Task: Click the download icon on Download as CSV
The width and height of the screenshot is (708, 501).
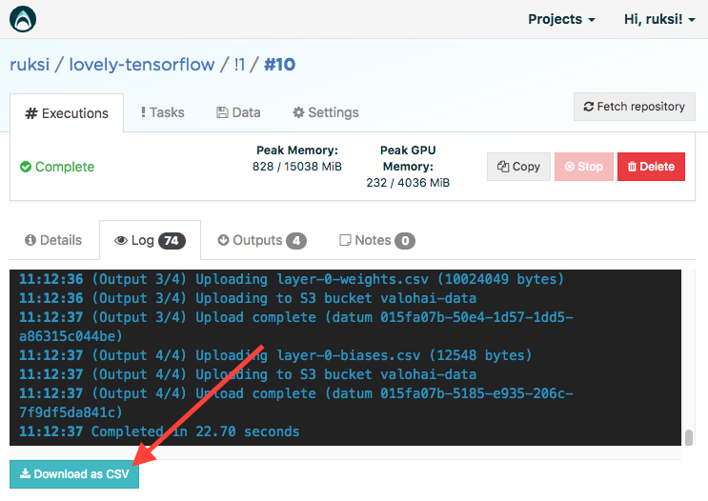Action: [x=26, y=473]
